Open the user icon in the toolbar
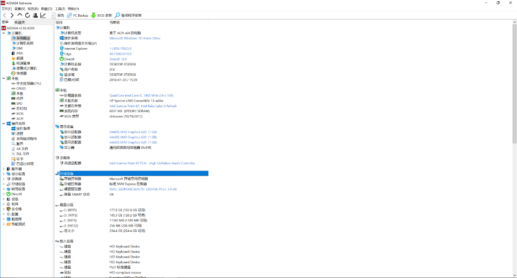The width and height of the screenshot is (517, 278). click(35, 15)
